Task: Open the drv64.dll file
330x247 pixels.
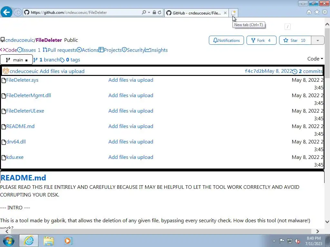Action: [x=16, y=142]
